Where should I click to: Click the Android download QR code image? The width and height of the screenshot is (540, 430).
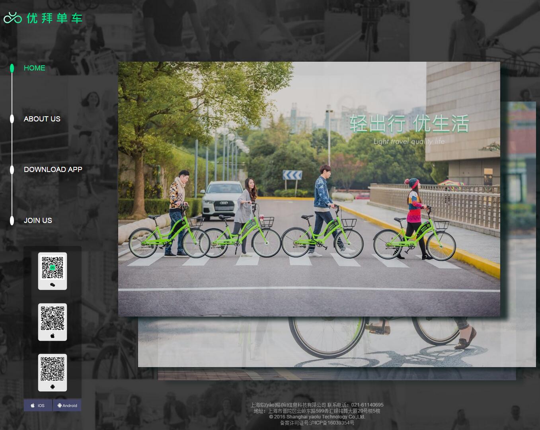tap(53, 369)
